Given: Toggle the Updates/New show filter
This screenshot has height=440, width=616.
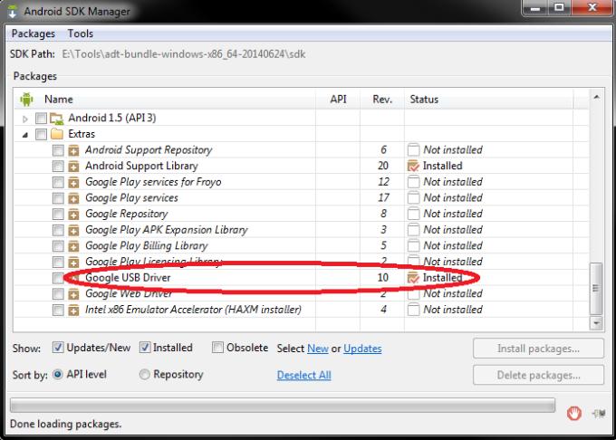Looking at the screenshot, I should pos(58,348).
